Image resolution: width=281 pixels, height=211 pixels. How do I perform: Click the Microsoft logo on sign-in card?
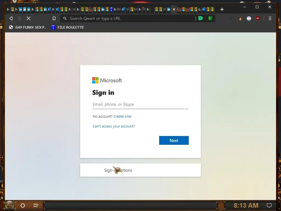[x=107, y=80]
